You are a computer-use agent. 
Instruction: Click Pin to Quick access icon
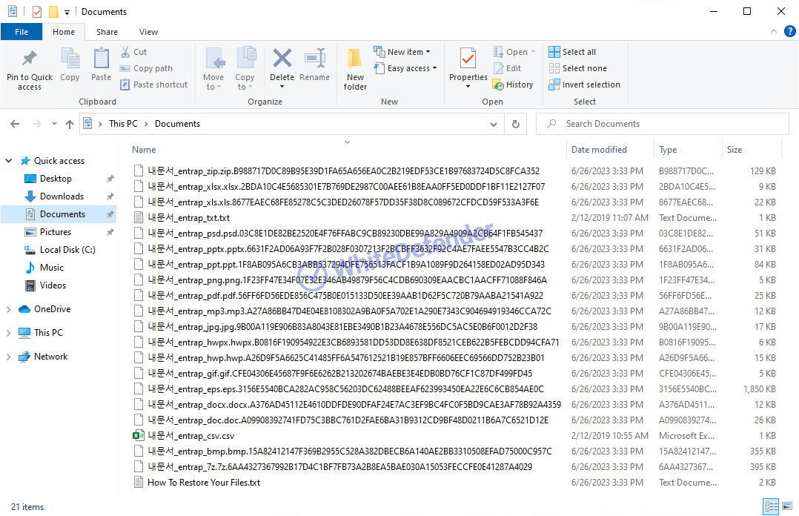(x=30, y=58)
